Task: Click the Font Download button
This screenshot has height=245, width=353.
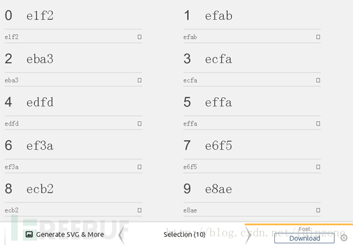Action: click(x=304, y=238)
